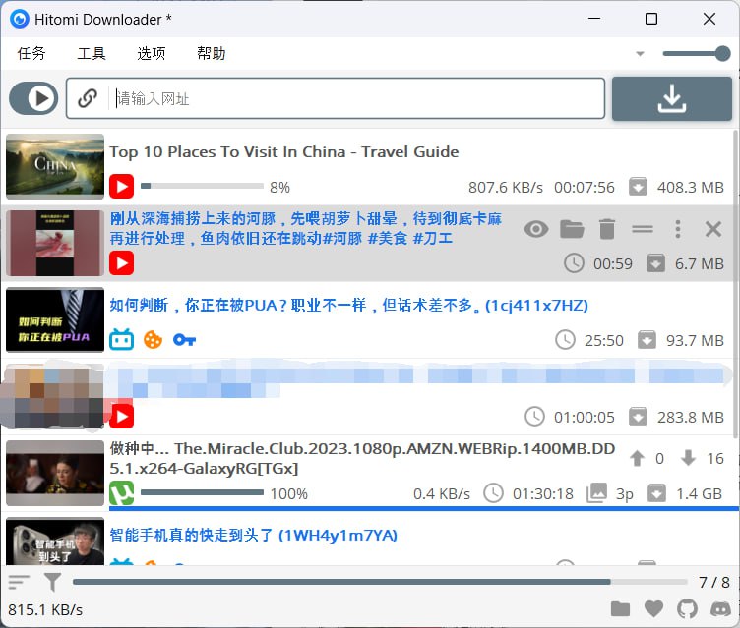Open the PUA video title link
This screenshot has width=740, height=628.
348,305
